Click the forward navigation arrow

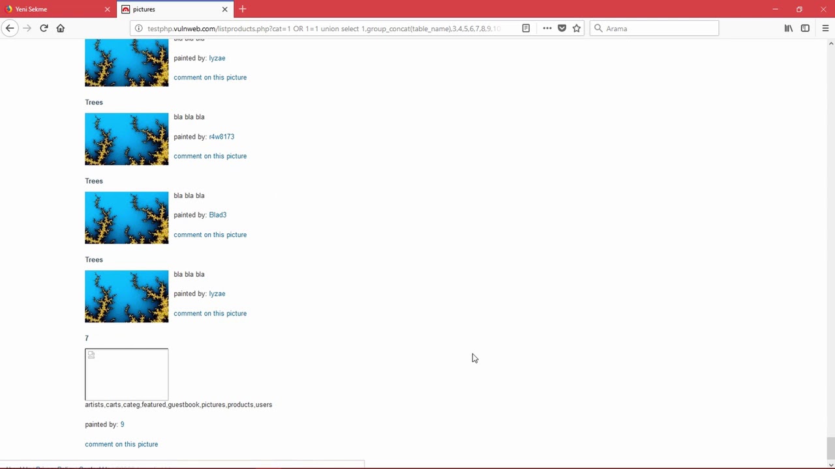click(27, 28)
